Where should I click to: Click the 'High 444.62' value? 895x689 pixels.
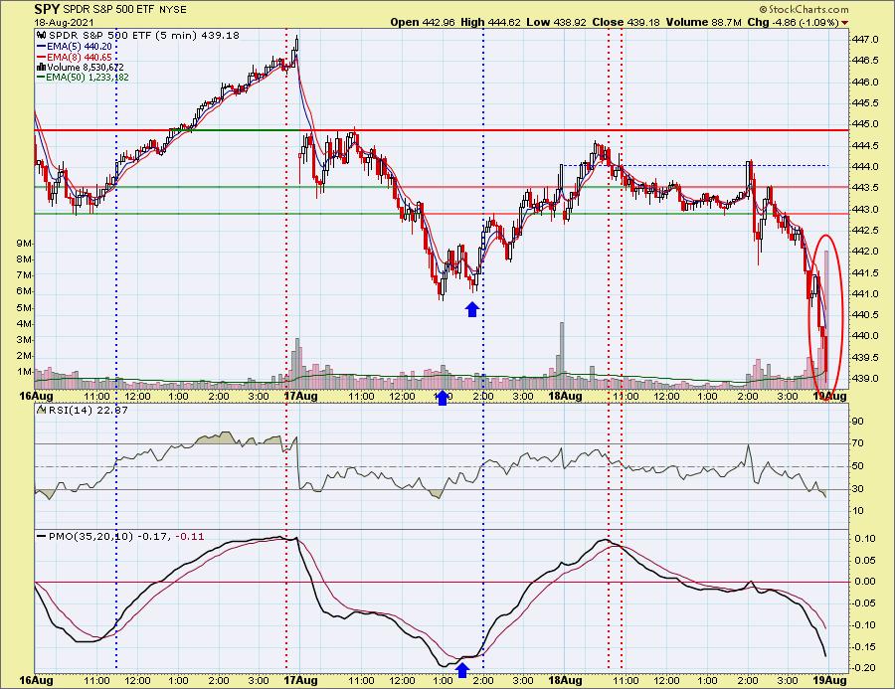pos(490,23)
